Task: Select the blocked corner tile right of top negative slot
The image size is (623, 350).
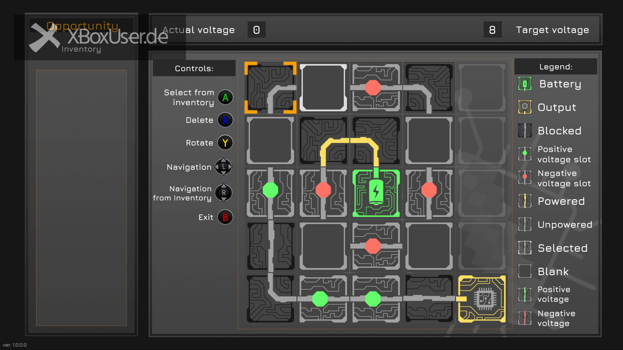Action: (x=429, y=87)
